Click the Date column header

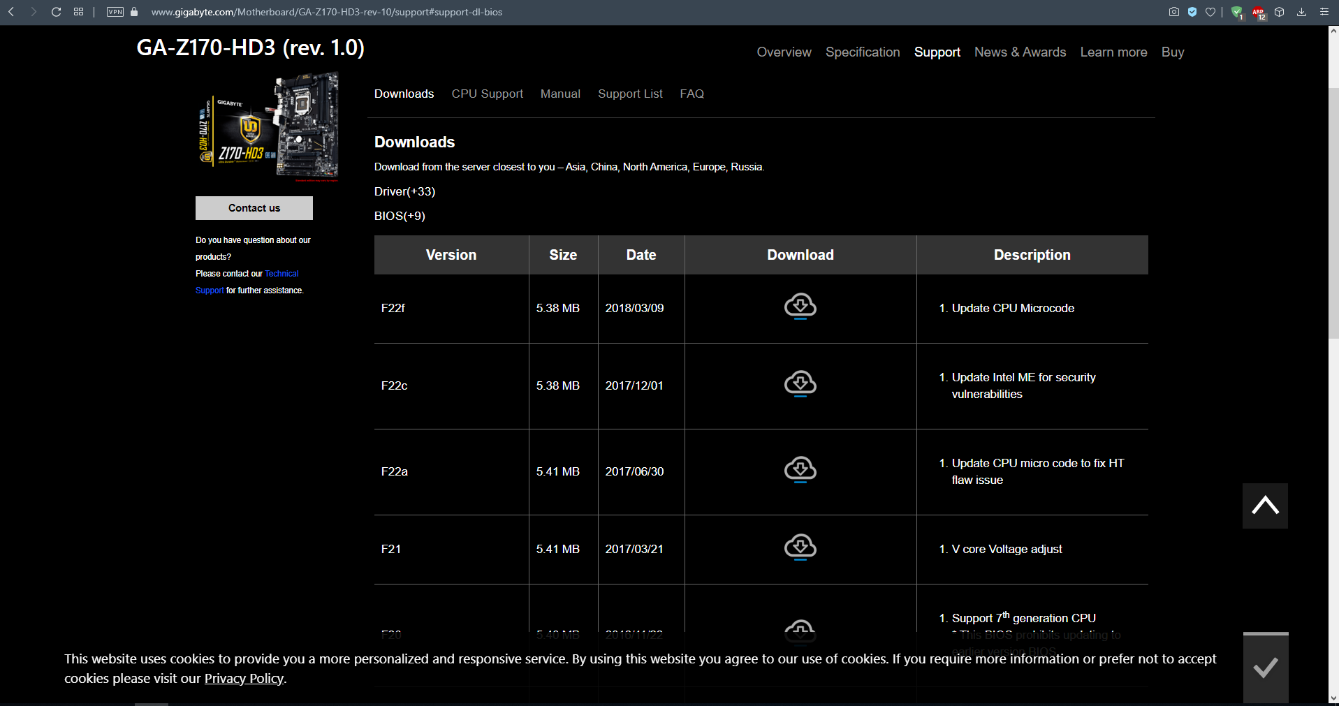[641, 255]
